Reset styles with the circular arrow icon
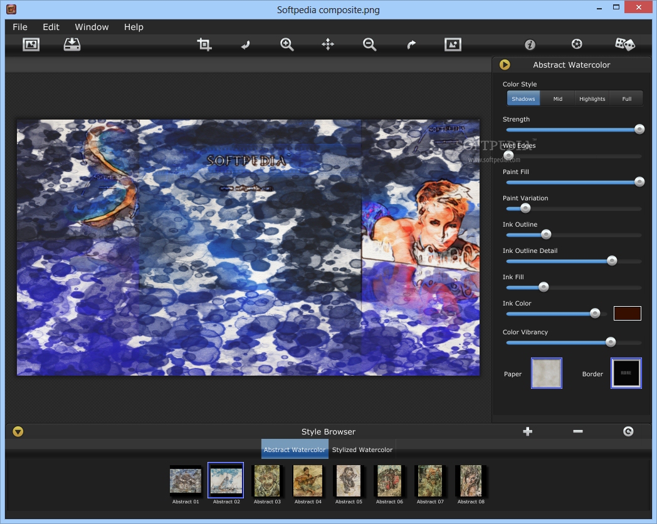The height and width of the screenshot is (524, 657). [628, 431]
